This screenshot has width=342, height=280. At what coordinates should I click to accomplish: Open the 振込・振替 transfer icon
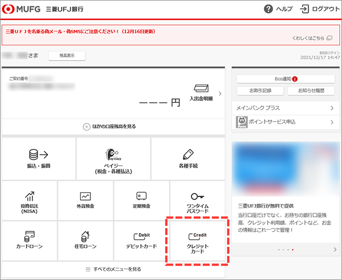(39, 158)
